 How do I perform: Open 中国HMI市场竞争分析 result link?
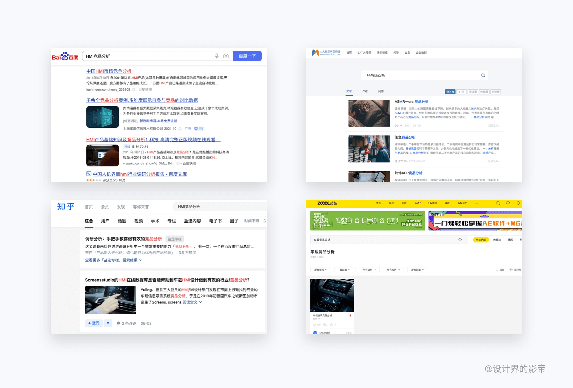pyautogui.click(x=109, y=71)
